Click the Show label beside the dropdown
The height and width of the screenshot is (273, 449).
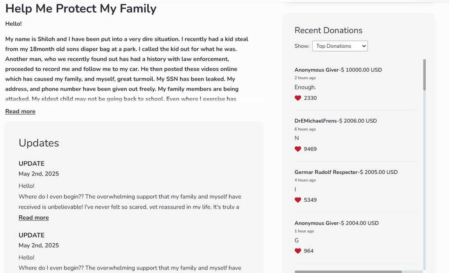pyautogui.click(x=302, y=46)
